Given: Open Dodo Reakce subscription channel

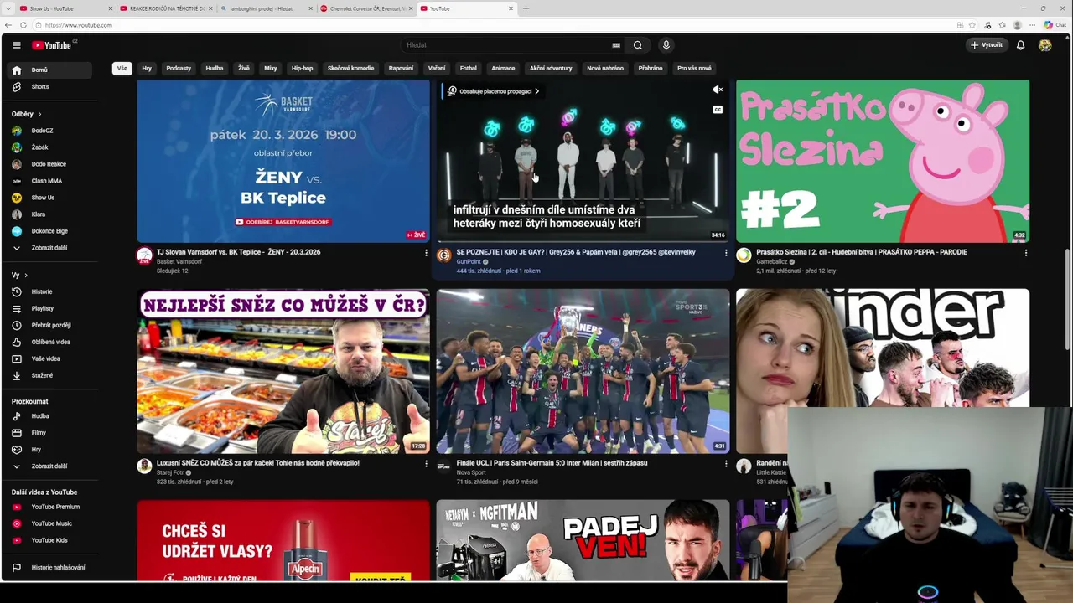Looking at the screenshot, I should (50, 164).
